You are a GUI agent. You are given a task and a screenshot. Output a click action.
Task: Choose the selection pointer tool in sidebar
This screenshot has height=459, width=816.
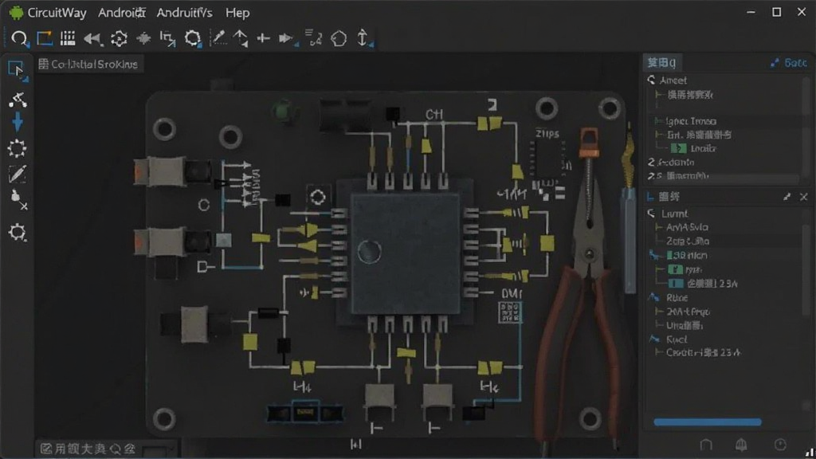(17, 70)
